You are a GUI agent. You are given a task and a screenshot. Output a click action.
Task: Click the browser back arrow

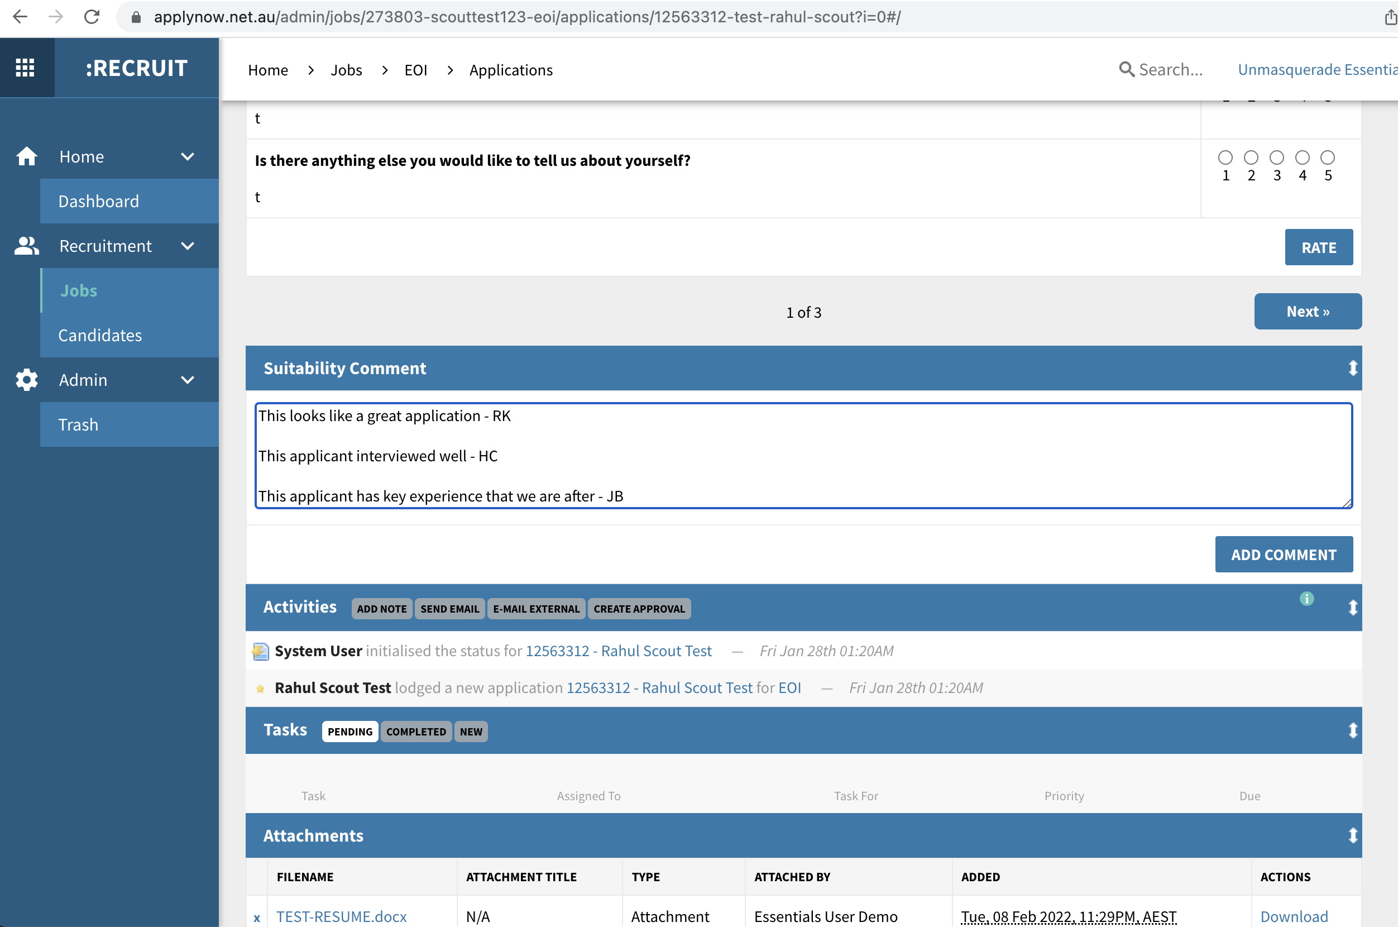[20, 17]
